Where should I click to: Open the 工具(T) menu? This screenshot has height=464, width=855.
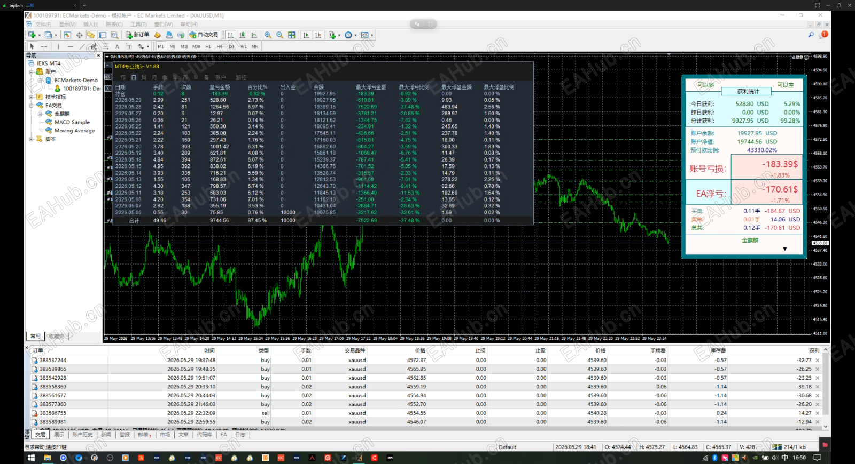[x=138, y=25]
